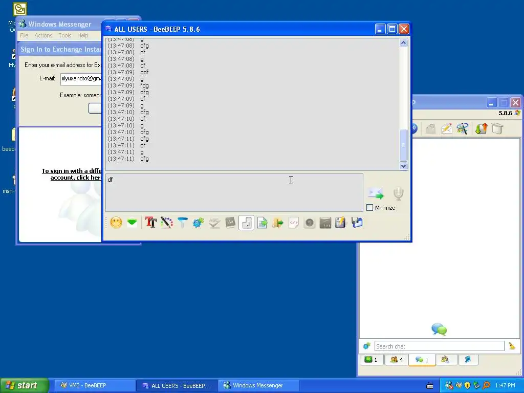Click the grayed tag icon in VM2 toolbar
Image resolution: width=524 pixels, height=393 pixels.
click(x=431, y=128)
